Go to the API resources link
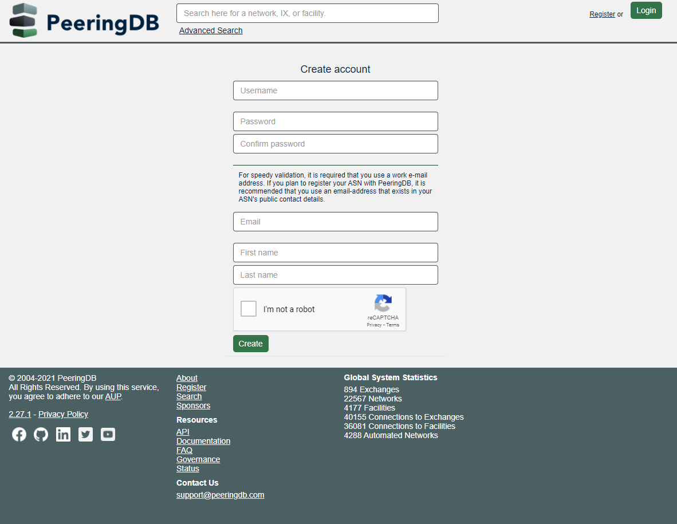677x524 pixels. pyautogui.click(x=183, y=432)
